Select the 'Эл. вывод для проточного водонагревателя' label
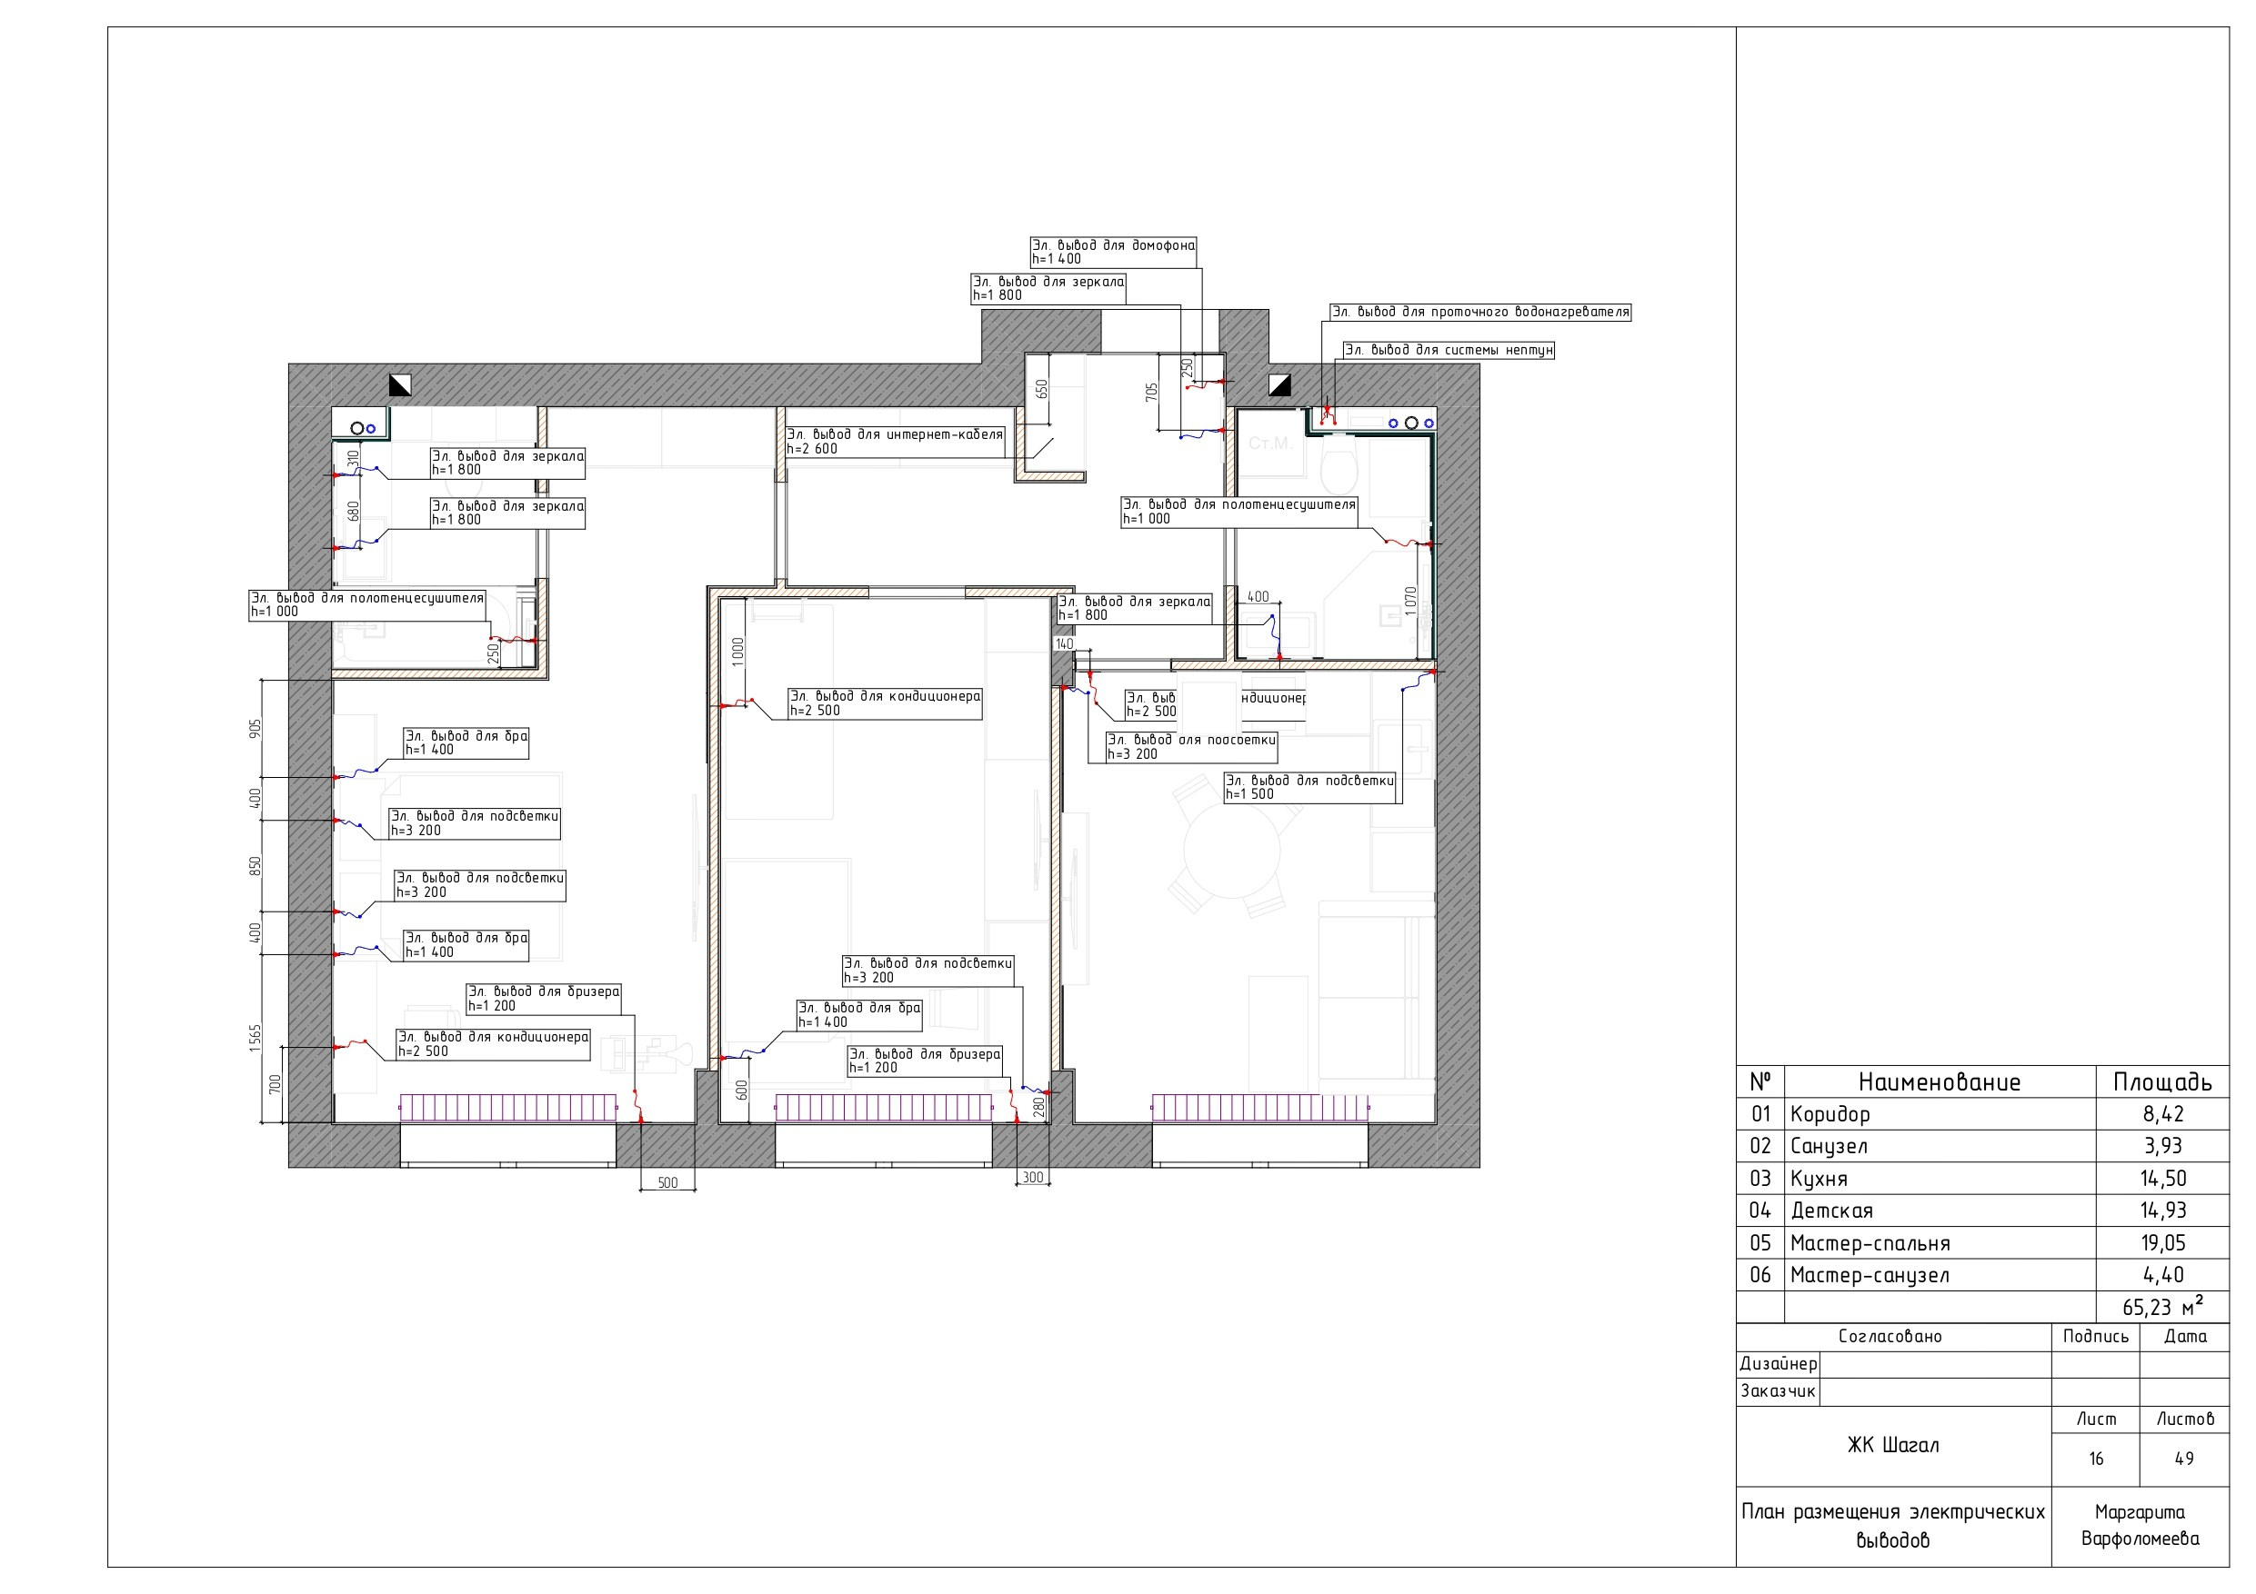This screenshot has width=2256, height=1594. pyautogui.click(x=1479, y=312)
